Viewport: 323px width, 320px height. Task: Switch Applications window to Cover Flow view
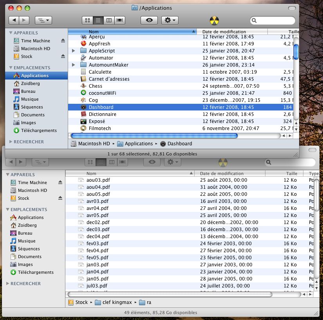(120, 20)
